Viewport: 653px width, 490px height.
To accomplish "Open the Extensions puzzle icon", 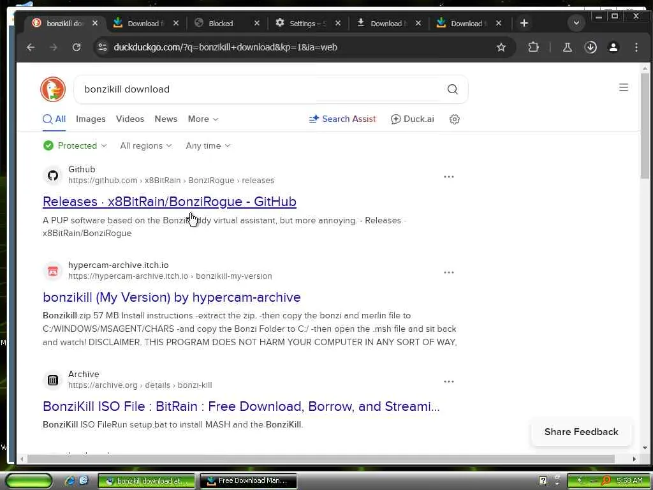I will 533,47.
